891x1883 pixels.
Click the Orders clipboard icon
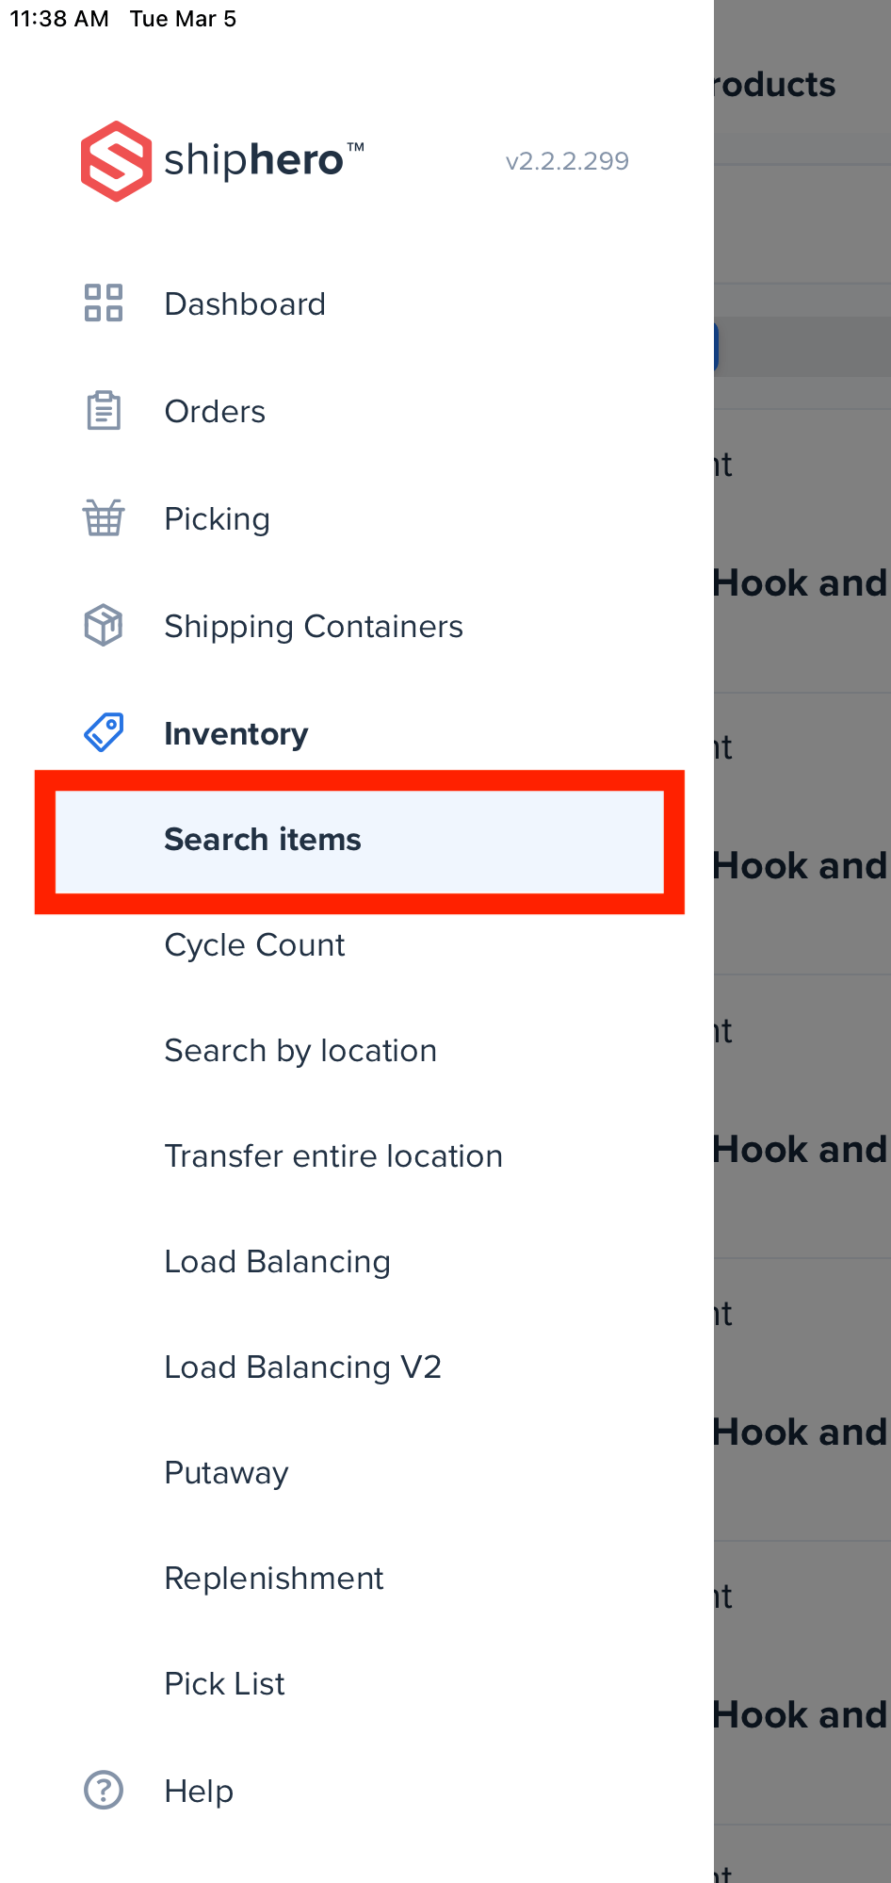(104, 411)
